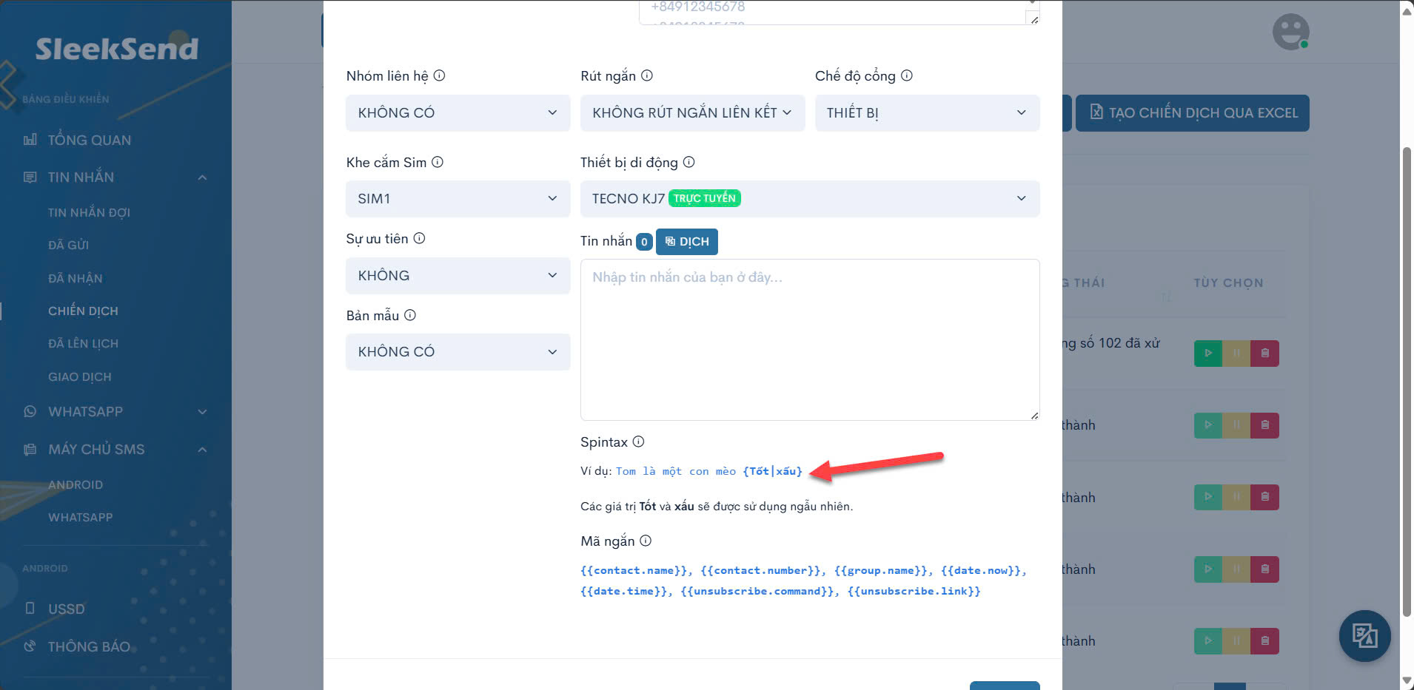Viewport: 1414px width, 690px height.
Task: Click the info icon next to Bản mẫu
Action: 409,315
